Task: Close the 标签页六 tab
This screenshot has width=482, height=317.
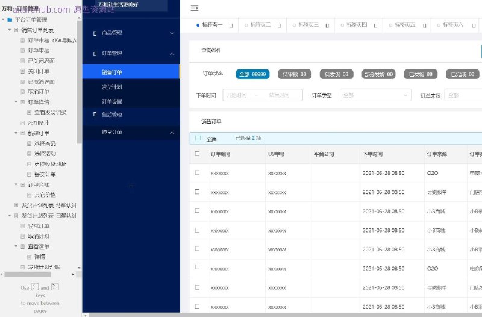Action: coord(474,25)
